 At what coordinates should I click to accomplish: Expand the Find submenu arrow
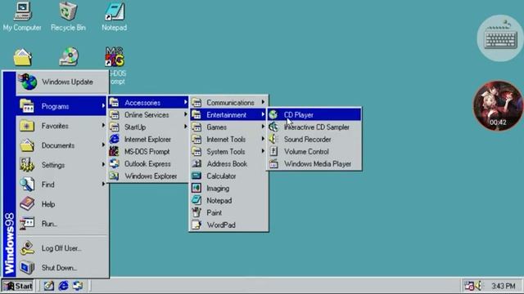click(103, 184)
